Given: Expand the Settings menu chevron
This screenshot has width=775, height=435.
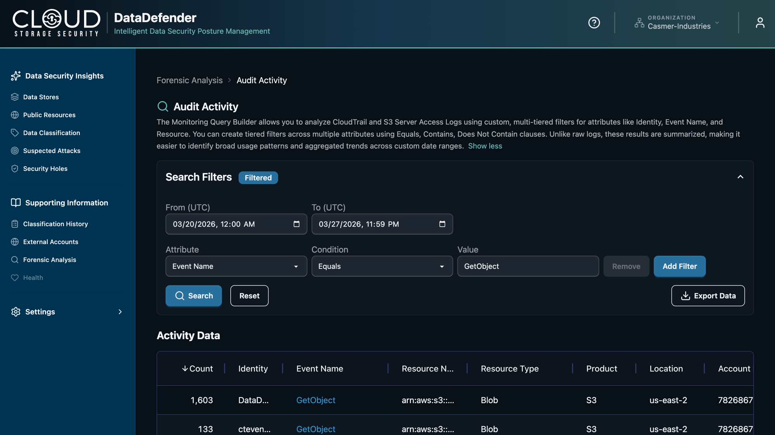Looking at the screenshot, I should [120, 312].
